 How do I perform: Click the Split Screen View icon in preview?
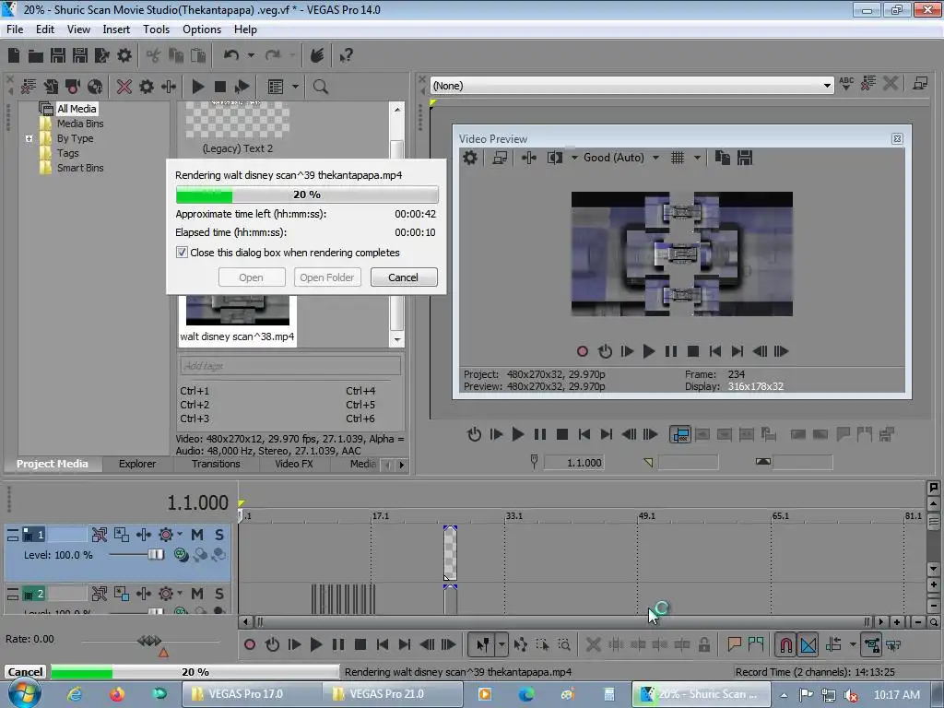[x=554, y=158]
